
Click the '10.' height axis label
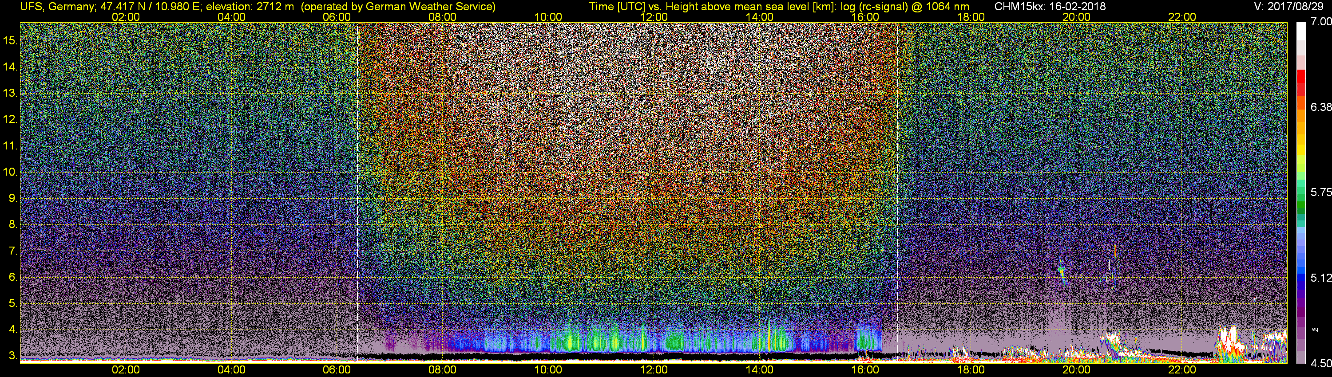point(10,172)
